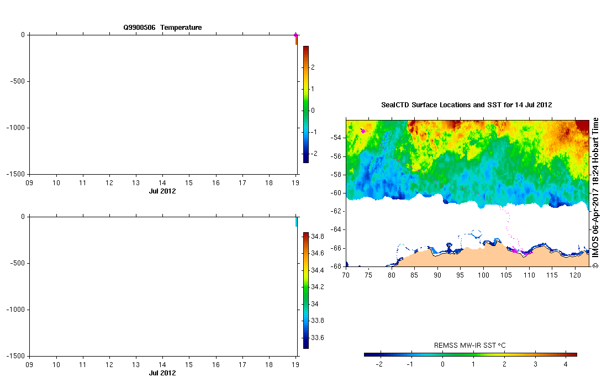Click the magenta marker at top plot's right edge

295,35
